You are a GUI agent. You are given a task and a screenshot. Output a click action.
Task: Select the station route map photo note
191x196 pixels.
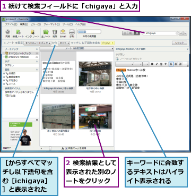tap(58, 116)
